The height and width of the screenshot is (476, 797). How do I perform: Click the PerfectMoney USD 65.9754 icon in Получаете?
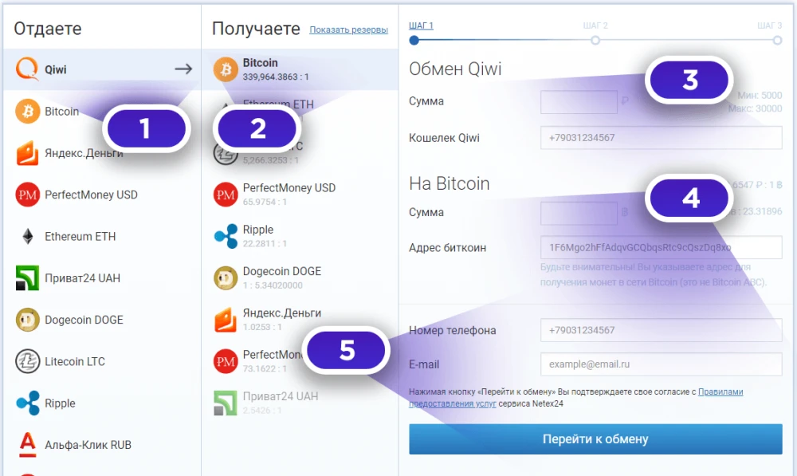coord(226,195)
